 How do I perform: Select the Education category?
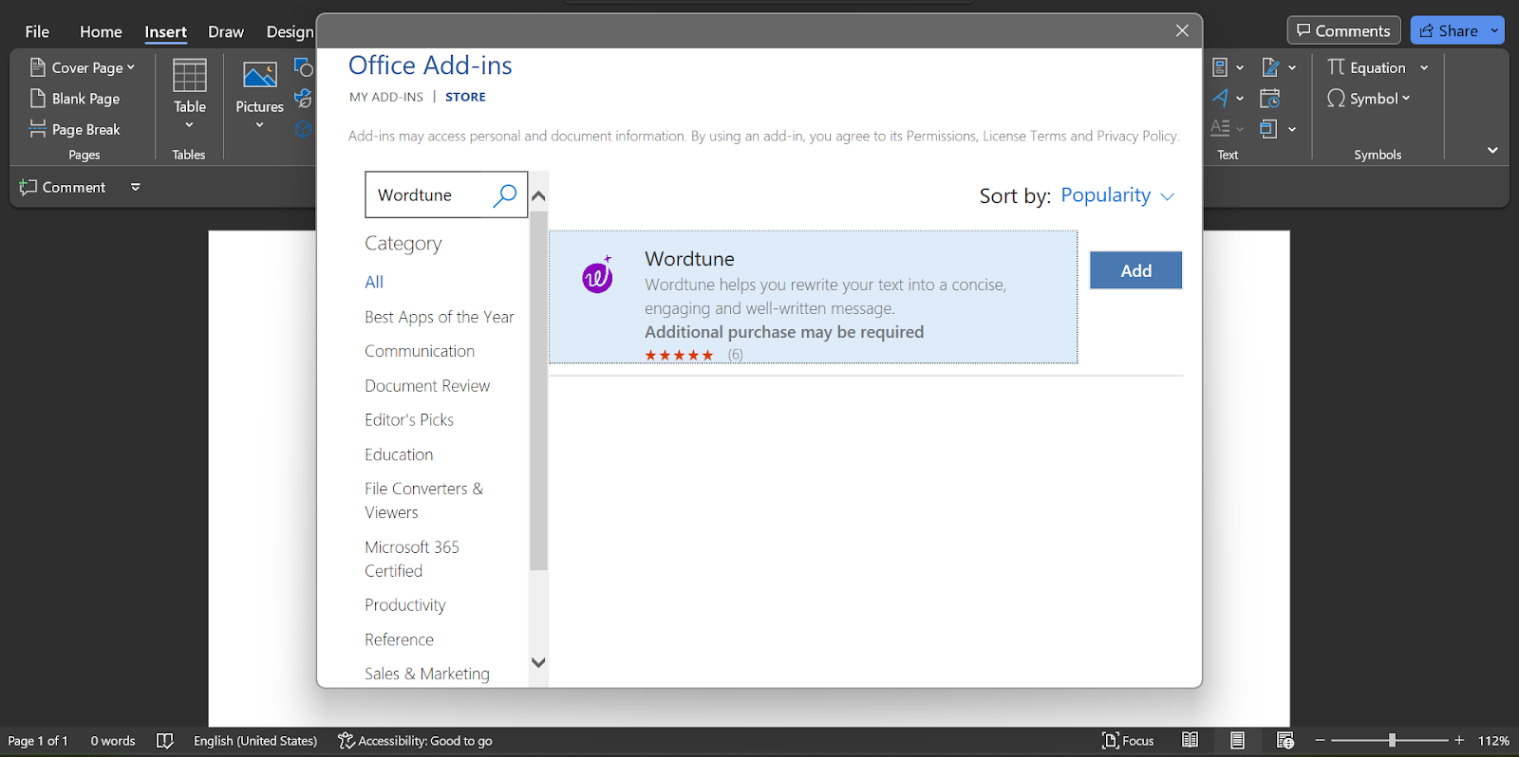tap(399, 454)
